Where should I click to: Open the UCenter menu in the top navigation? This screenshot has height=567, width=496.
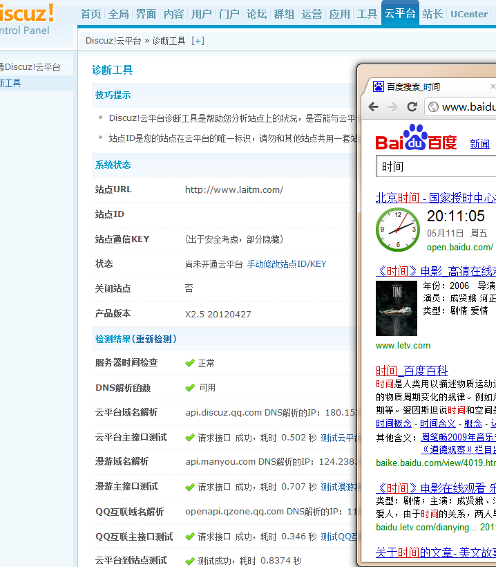(x=469, y=14)
